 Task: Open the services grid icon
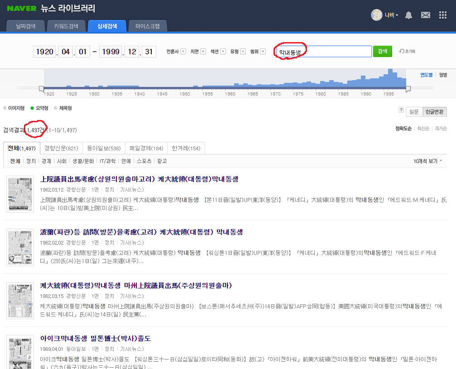point(442,15)
